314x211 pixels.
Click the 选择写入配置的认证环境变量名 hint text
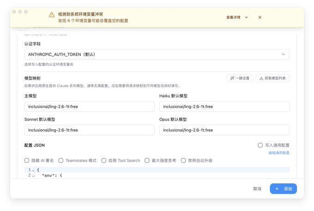(x=49, y=65)
